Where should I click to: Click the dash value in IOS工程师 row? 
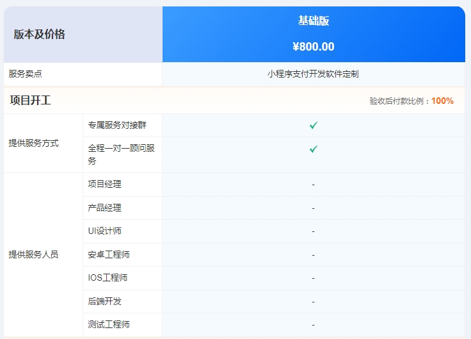pos(314,278)
